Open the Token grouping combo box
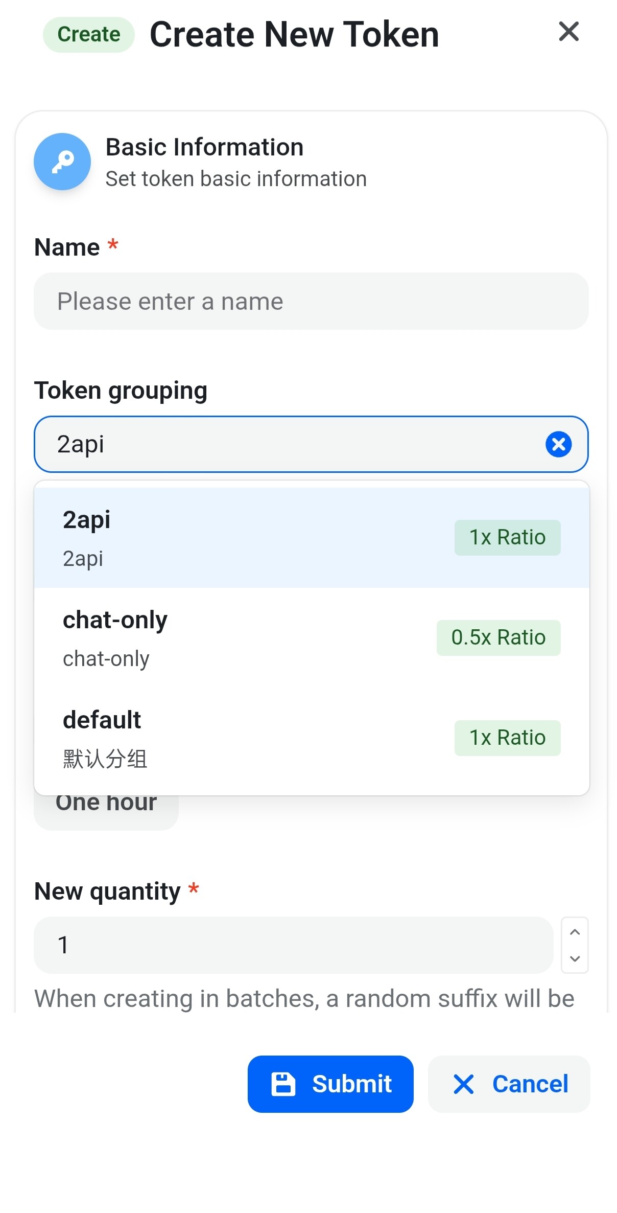Screen dimensions: 617x1213 click(x=311, y=444)
